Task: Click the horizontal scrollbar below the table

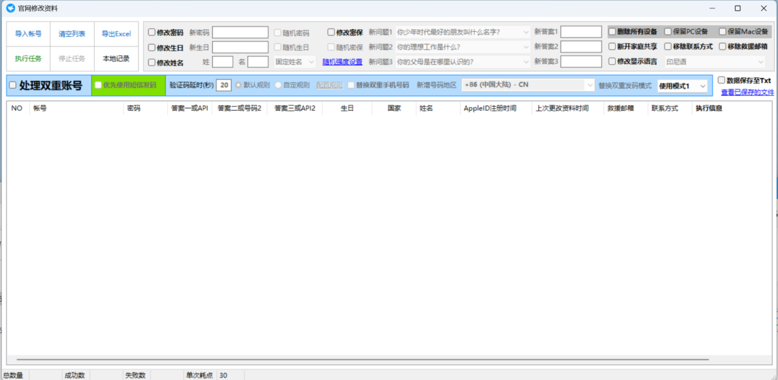Action: [x=363, y=358]
